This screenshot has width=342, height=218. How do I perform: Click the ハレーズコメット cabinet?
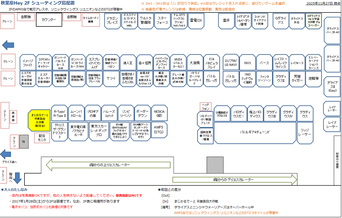(x=109, y=113)
